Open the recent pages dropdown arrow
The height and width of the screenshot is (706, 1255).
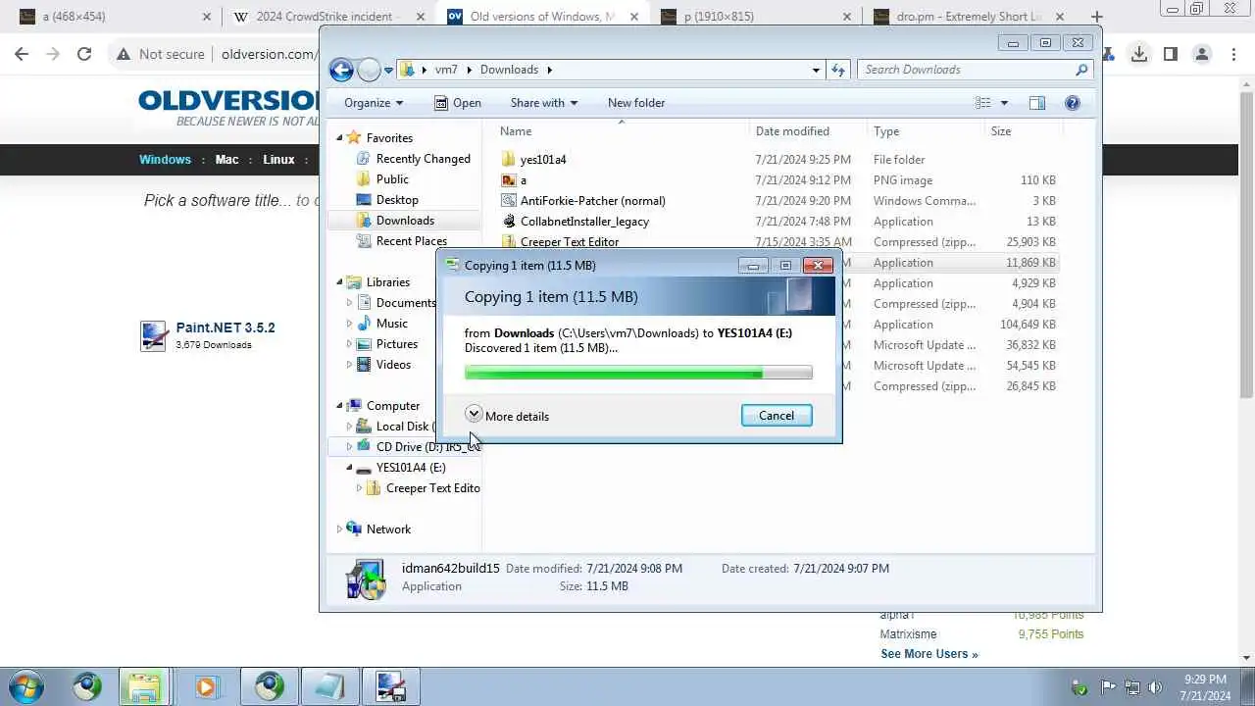tap(389, 70)
